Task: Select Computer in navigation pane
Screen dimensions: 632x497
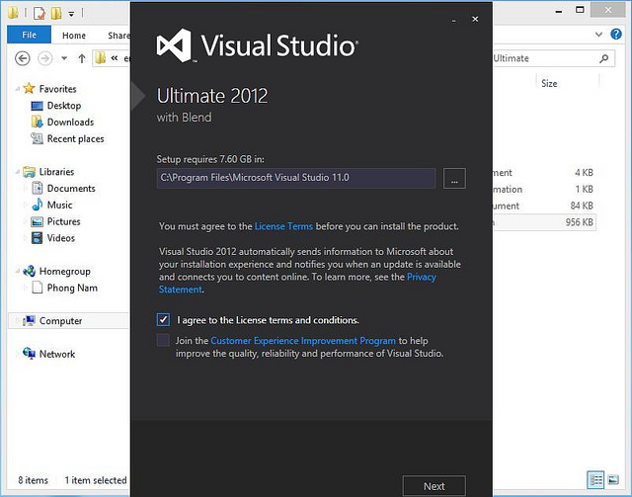Action: point(60,321)
